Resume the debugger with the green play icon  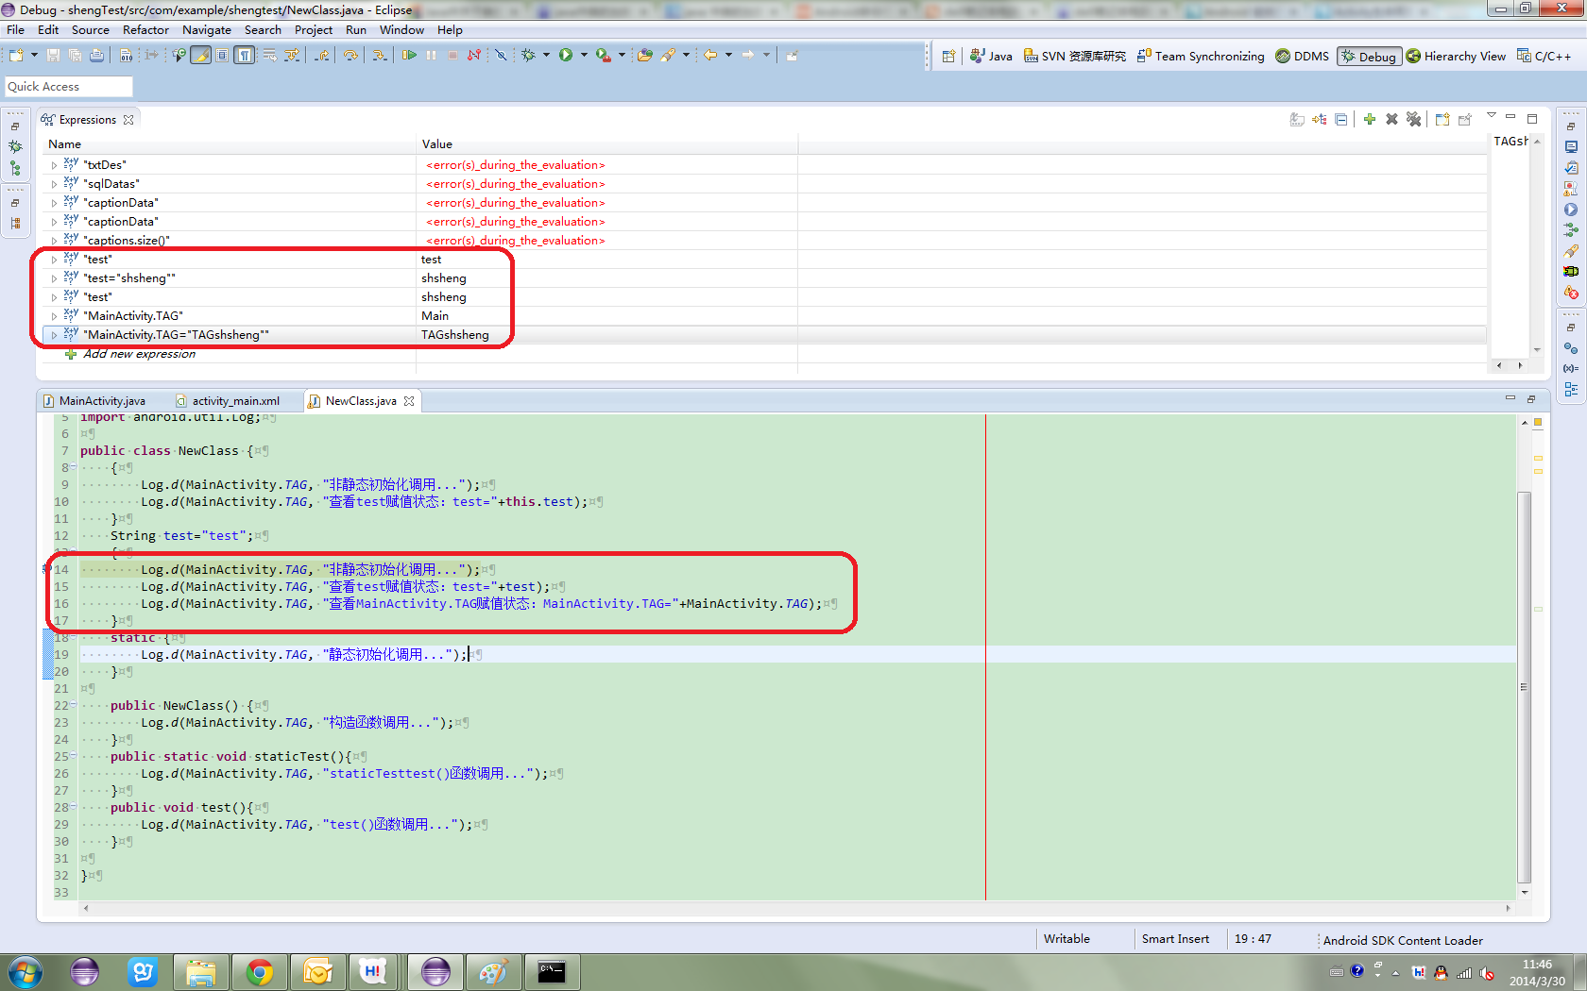click(x=409, y=55)
